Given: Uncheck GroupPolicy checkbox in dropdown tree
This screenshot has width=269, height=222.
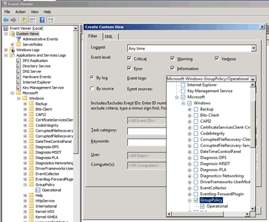Looking at the screenshot, I should coord(196,200).
